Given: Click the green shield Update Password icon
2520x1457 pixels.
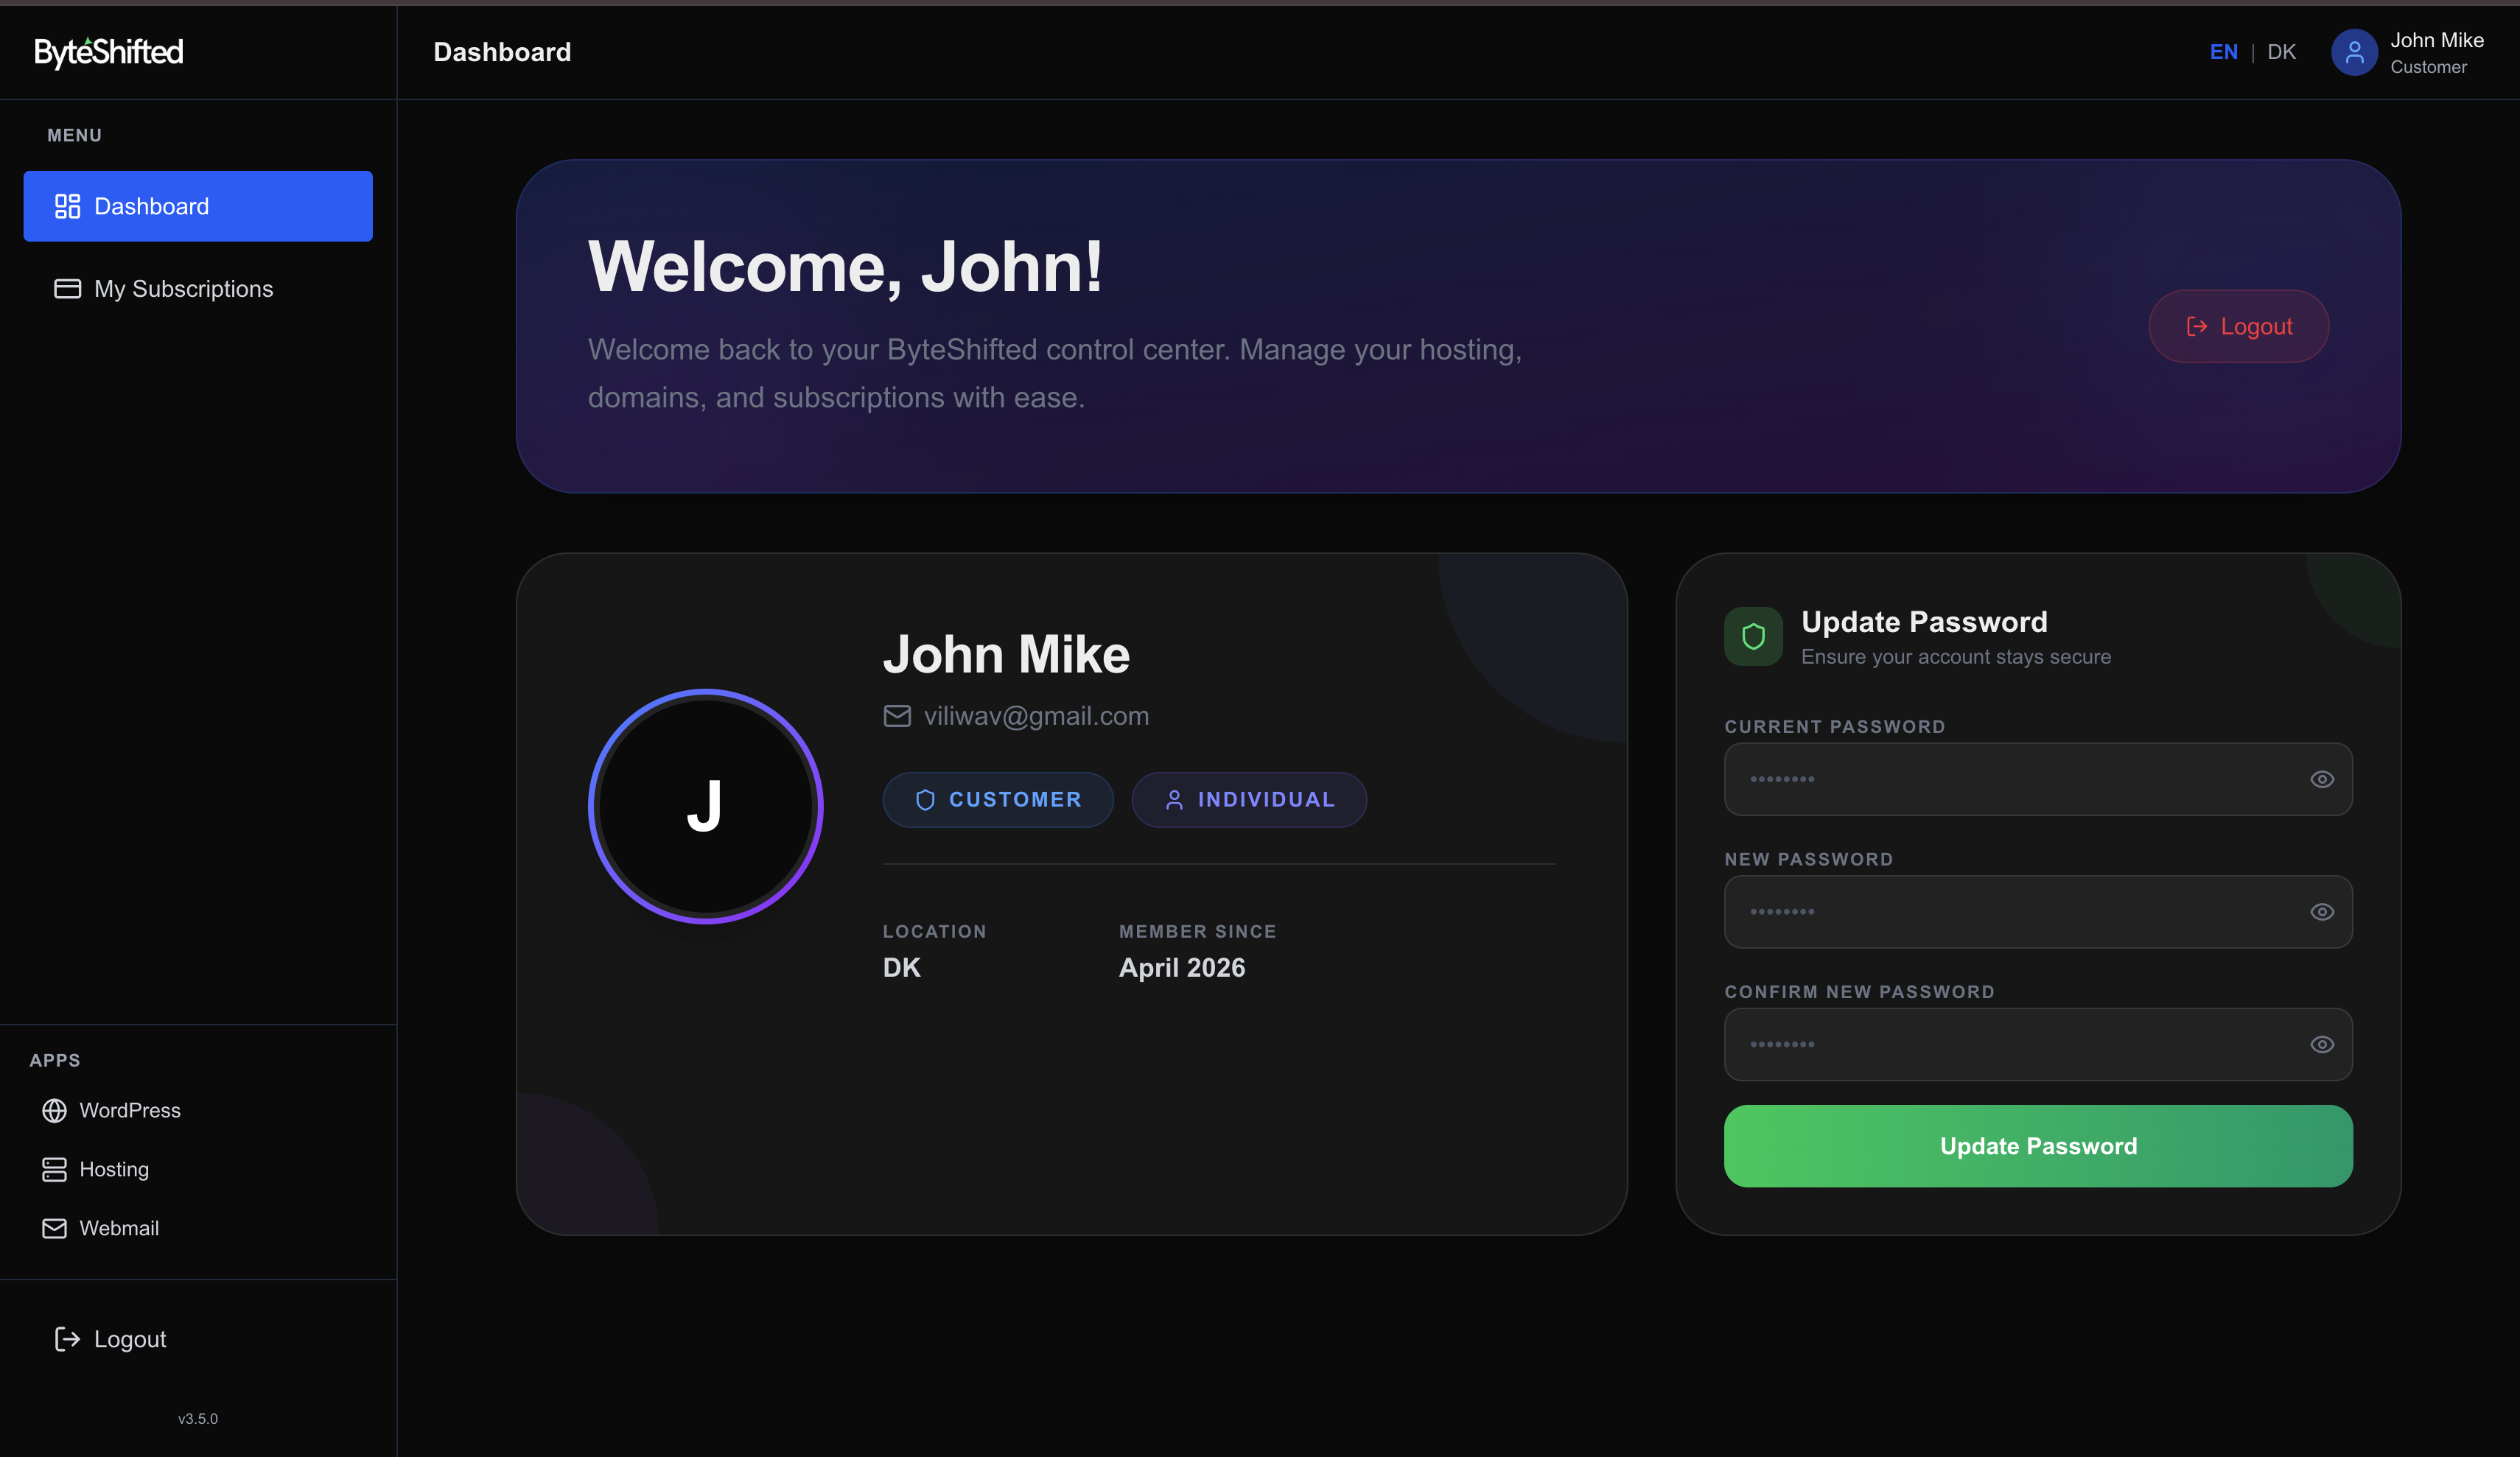Looking at the screenshot, I should click(1753, 636).
